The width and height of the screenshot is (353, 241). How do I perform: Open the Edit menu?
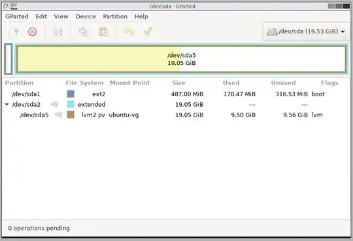[41, 16]
